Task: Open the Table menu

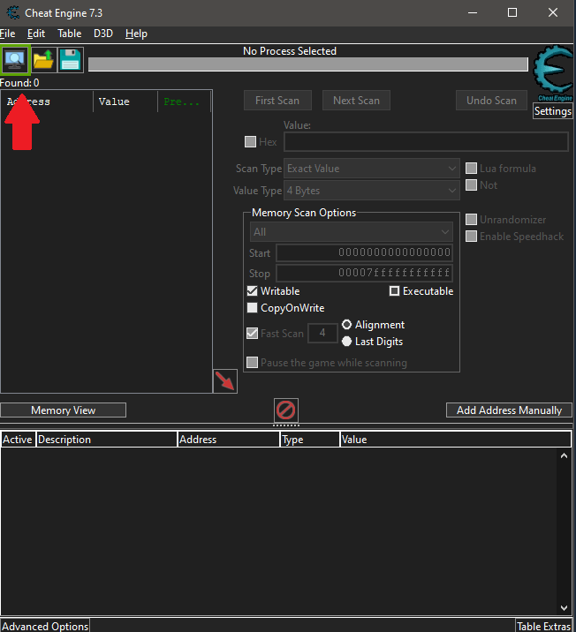Action: [70, 34]
